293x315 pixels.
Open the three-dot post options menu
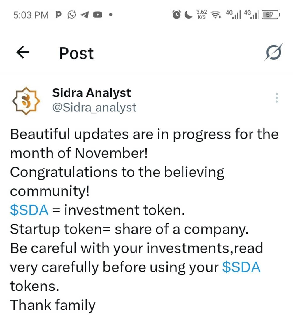pos(277,98)
